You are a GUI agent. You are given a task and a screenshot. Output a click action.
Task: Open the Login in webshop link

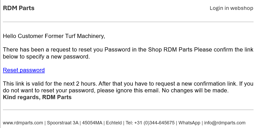tap(231, 8)
